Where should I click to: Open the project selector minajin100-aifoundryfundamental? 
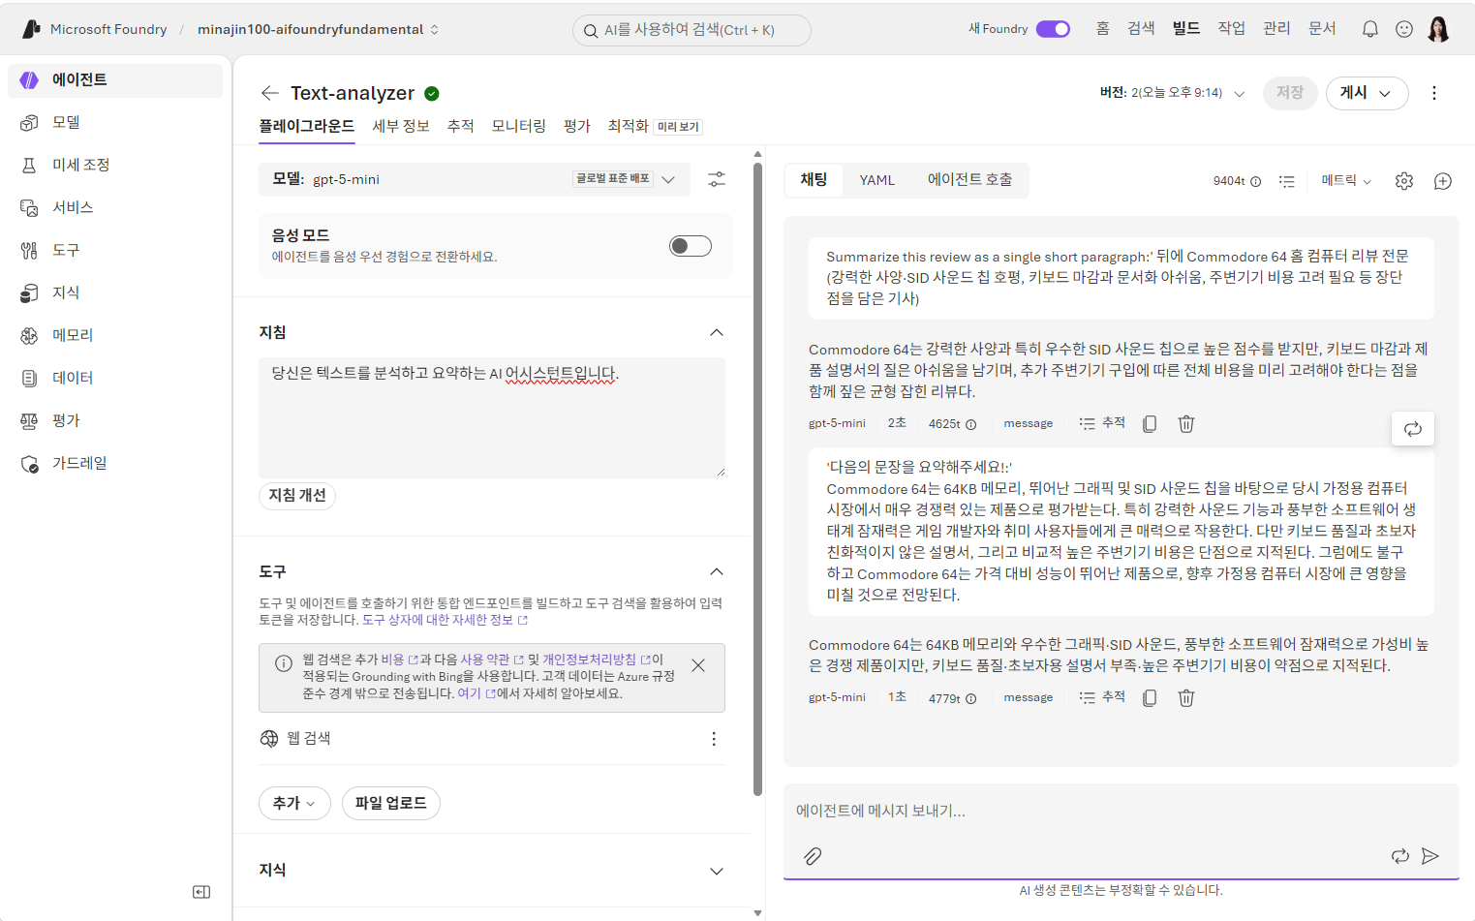point(319,29)
